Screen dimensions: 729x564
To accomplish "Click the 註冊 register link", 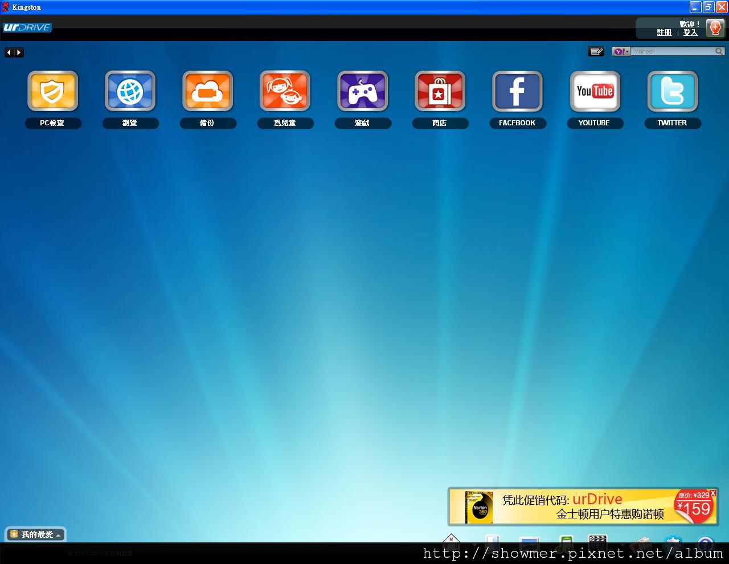I will coord(664,32).
